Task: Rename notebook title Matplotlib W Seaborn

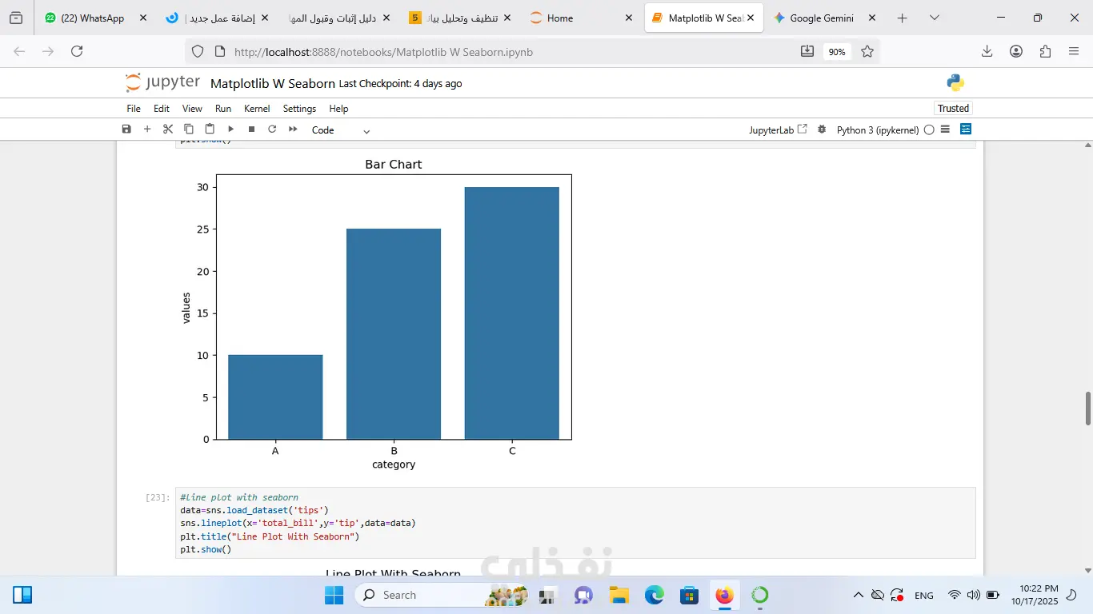Action: click(x=273, y=84)
